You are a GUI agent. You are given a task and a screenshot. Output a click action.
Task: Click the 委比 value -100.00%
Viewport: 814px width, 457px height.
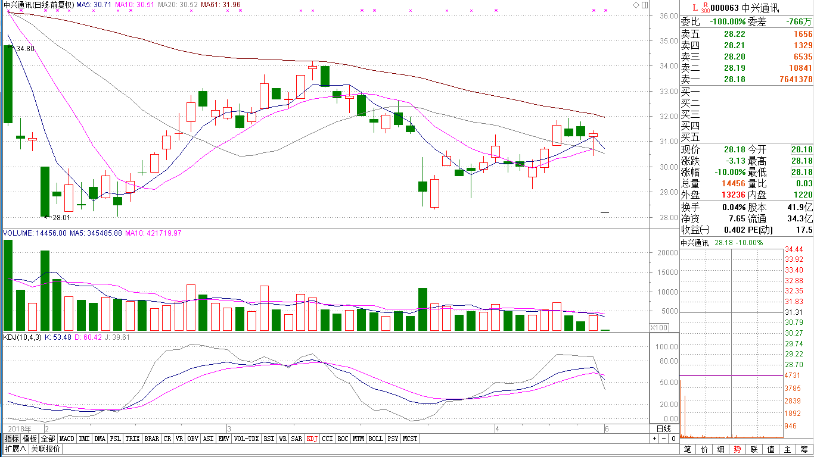pyautogui.click(x=728, y=22)
